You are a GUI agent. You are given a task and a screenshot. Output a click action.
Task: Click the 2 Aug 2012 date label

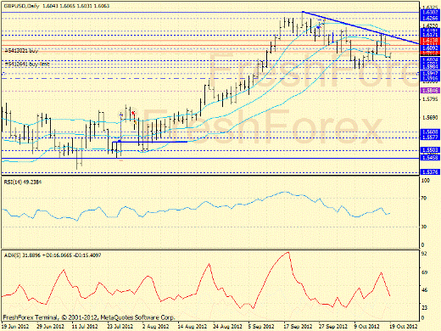tap(155, 326)
